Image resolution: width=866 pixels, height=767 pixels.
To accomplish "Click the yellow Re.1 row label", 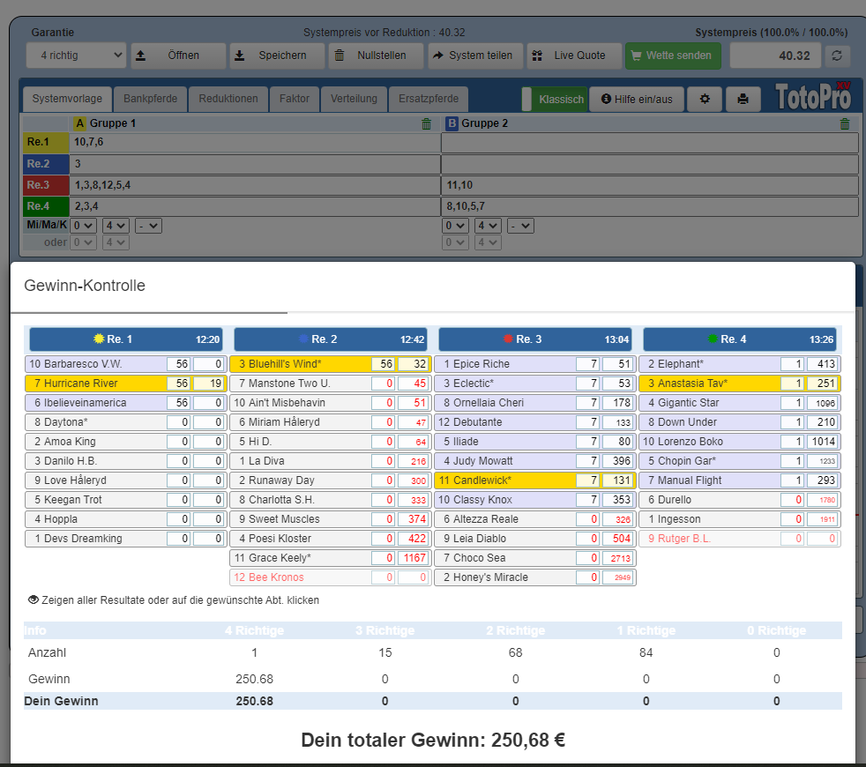I will (46, 142).
